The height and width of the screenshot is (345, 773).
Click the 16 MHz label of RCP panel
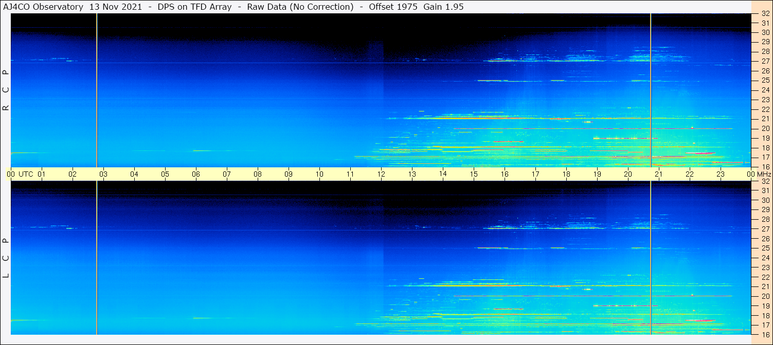(x=765, y=167)
